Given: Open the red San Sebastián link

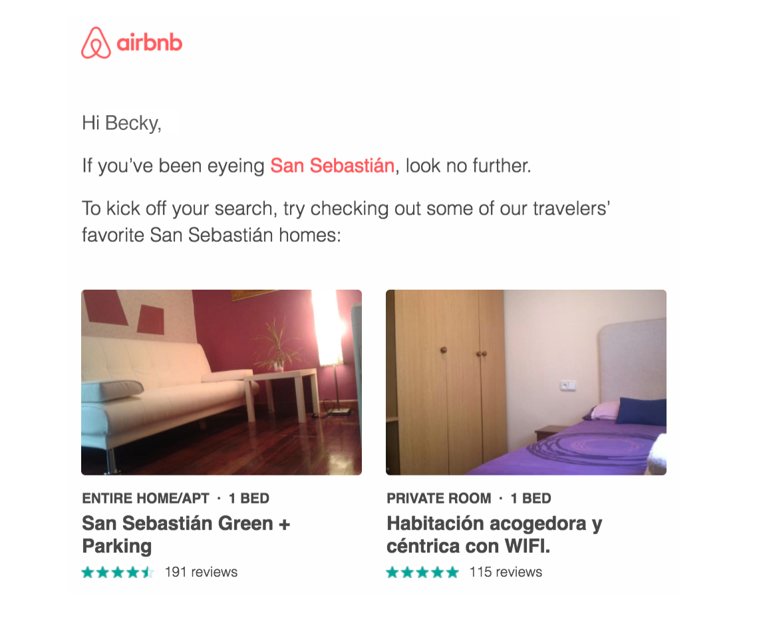Looking at the screenshot, I should (x=332, y=166).
